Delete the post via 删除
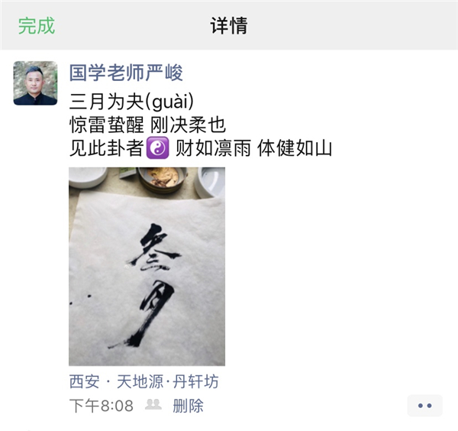The height and width of the screenshot is (431, 458). [188, 406]
